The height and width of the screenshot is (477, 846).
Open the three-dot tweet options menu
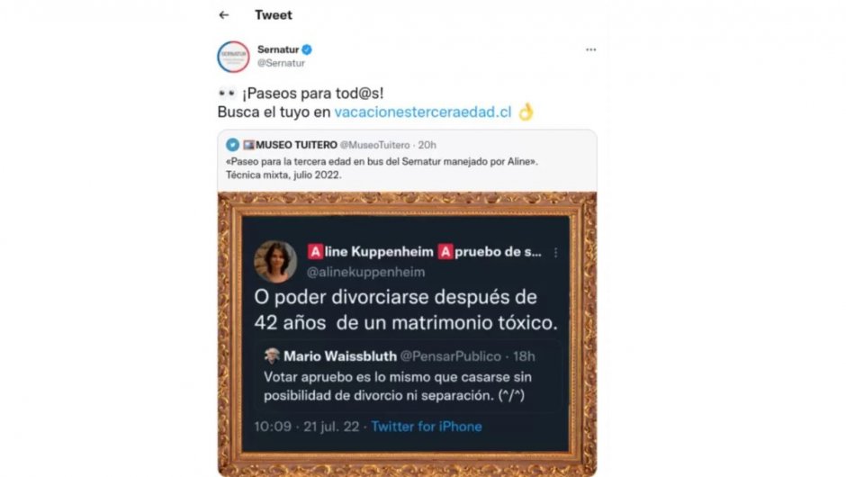point(590,49)
